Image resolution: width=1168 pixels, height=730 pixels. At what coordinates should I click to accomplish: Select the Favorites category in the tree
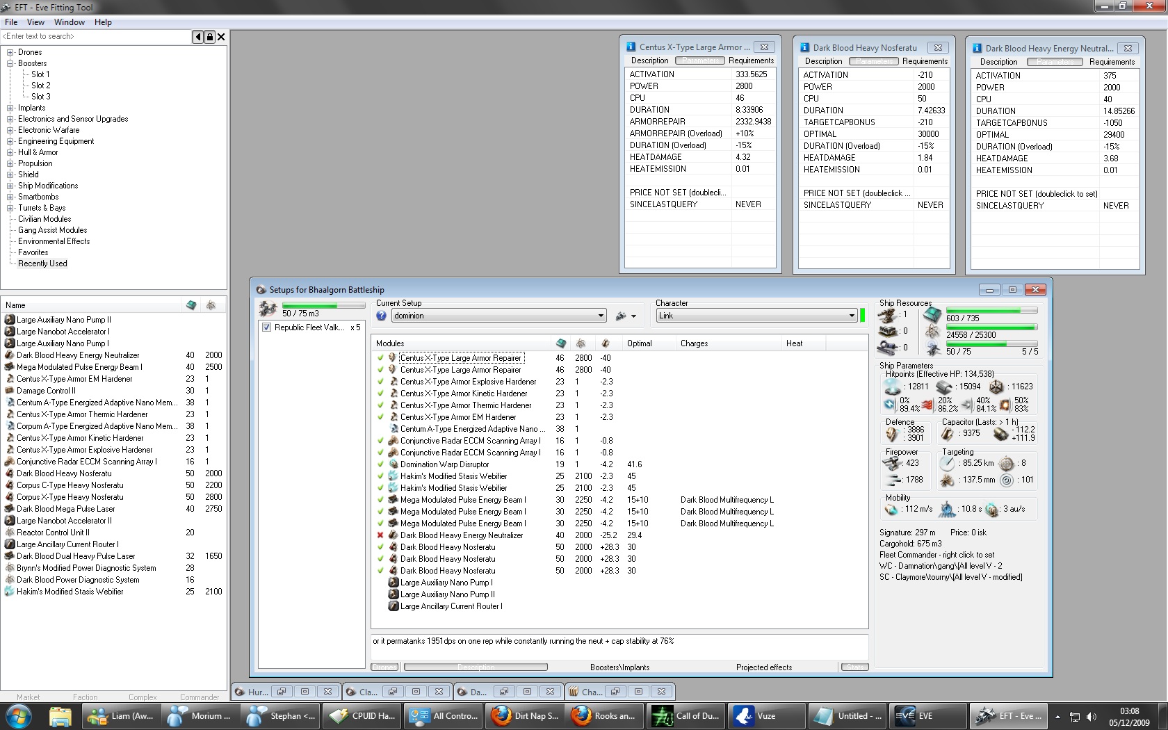33,252
